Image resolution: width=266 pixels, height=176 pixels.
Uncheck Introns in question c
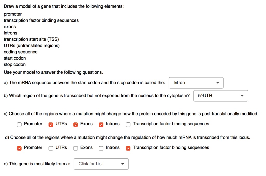tap(101, 125)
